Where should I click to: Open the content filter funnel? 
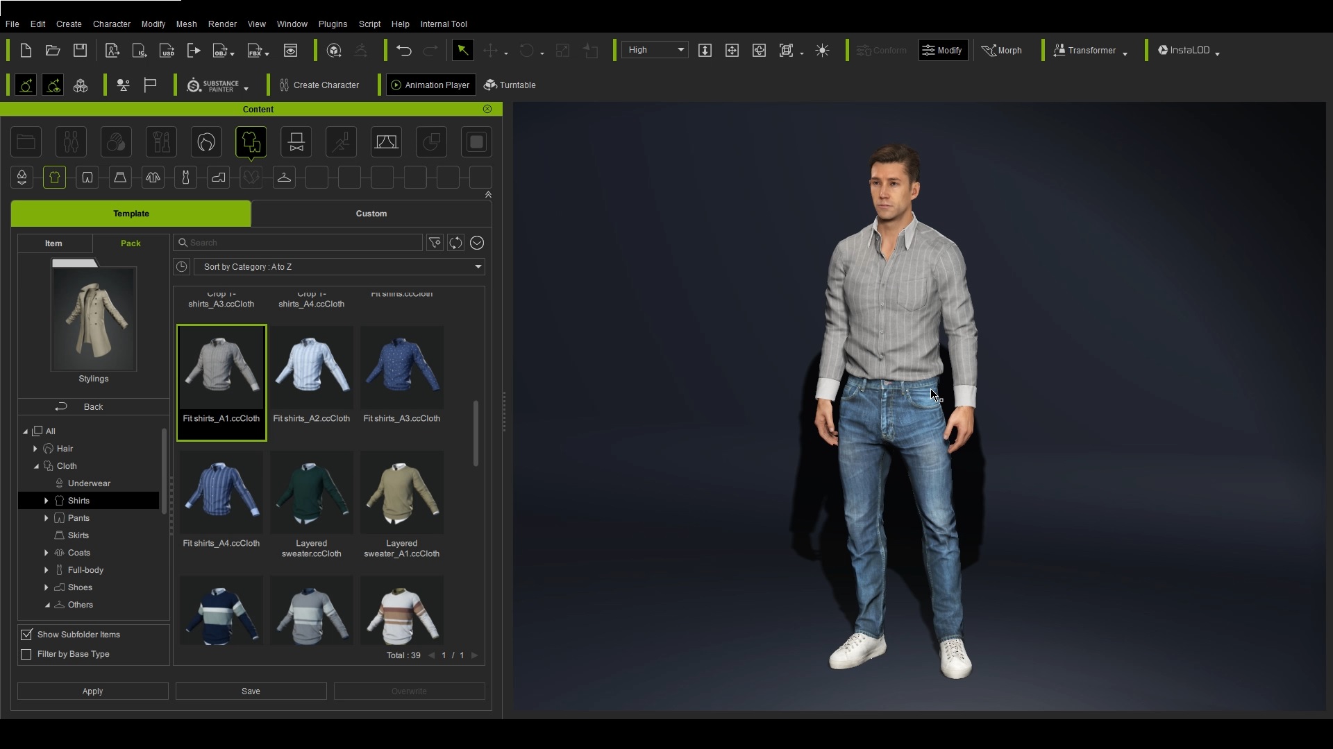pyautogui.click(x=435, y=243)
